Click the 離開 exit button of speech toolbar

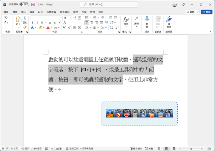(x=169, y=113)
